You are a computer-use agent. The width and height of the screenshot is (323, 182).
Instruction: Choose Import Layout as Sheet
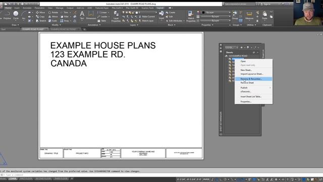click(x=253, y=74)
